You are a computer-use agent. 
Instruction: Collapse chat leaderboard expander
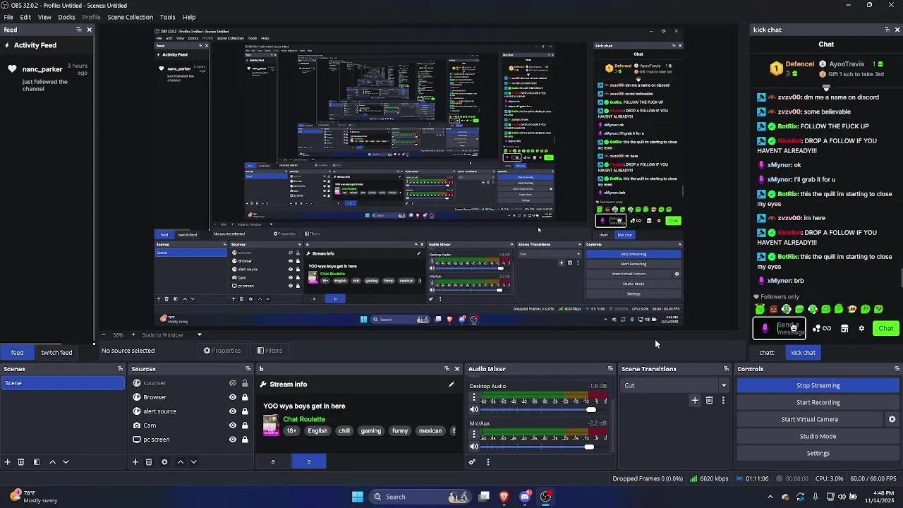pyautogui.click(x=826, y=88)
